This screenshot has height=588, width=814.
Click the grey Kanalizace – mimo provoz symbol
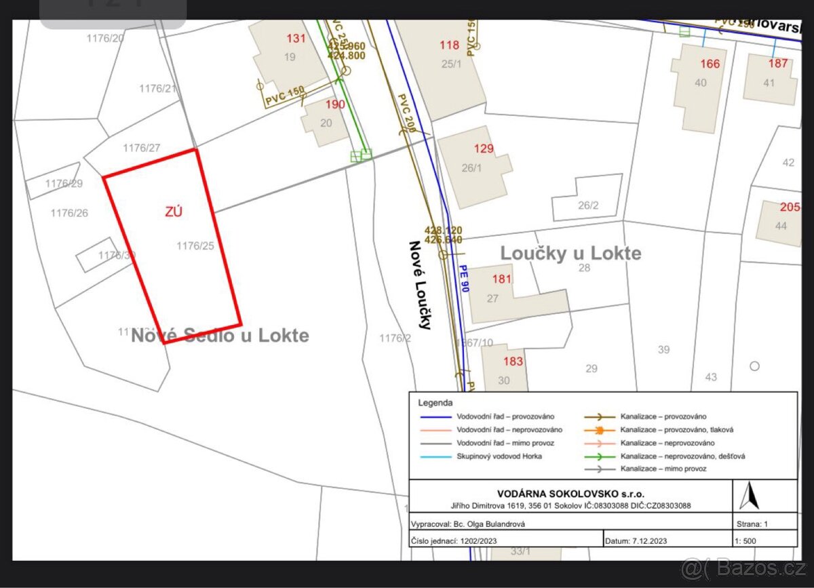tap(599, 469)
